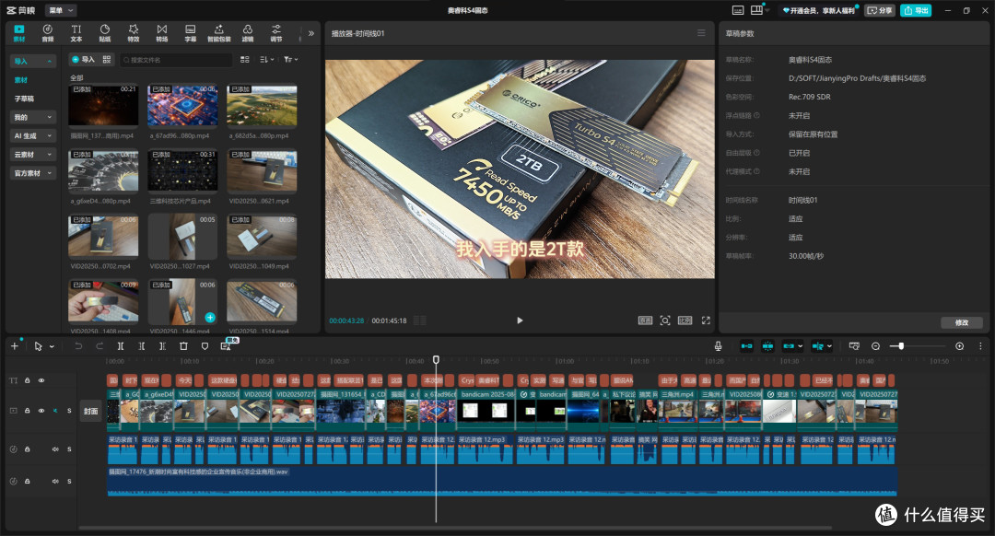
Task: Switch to the 素材 top tab
Action: point(19,33)
